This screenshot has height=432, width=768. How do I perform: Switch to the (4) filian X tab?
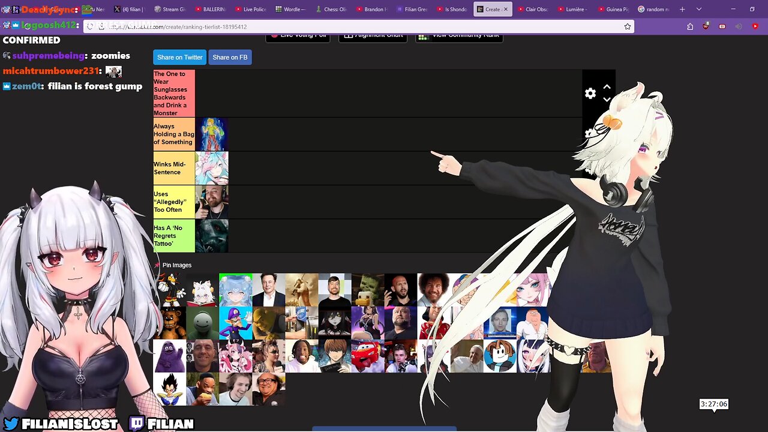130,9
